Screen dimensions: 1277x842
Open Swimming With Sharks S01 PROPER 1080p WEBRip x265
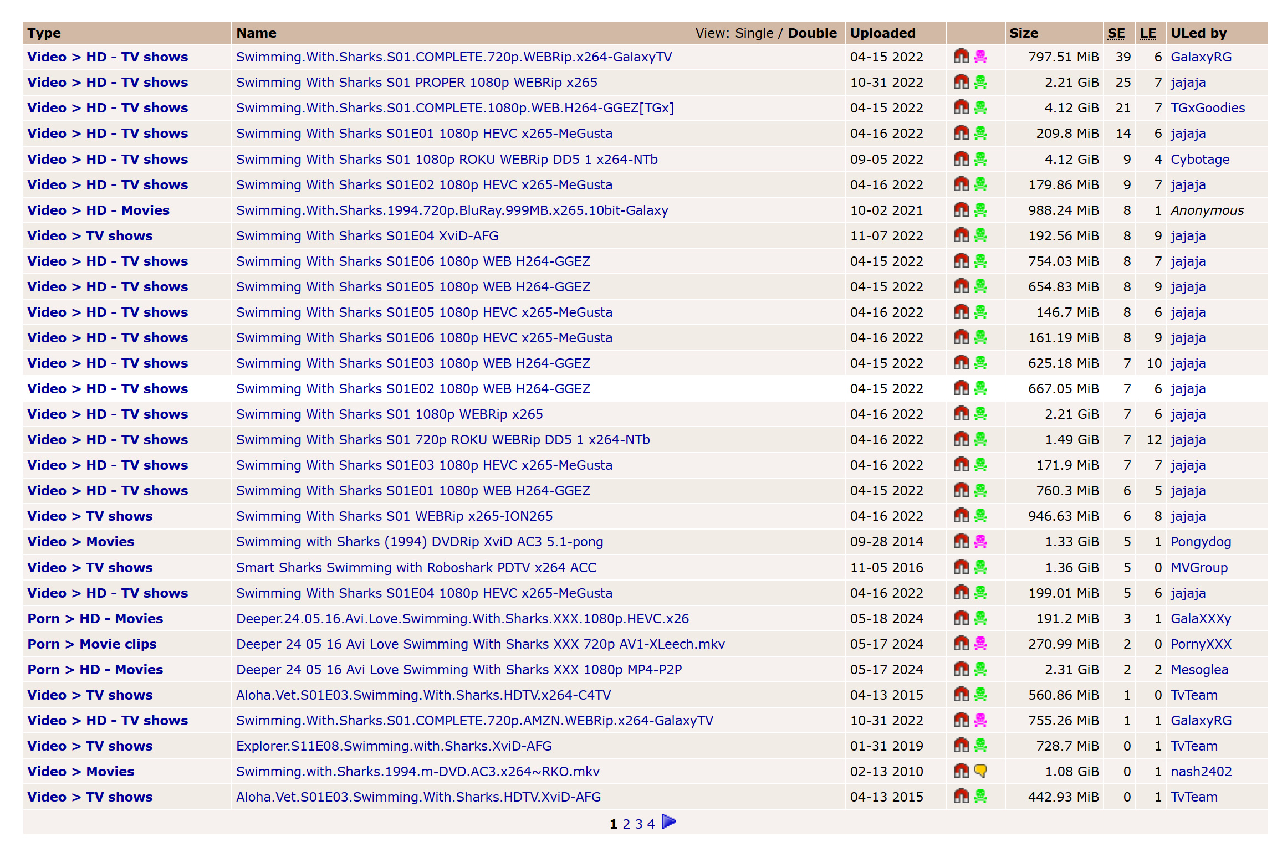coord(416,83)
